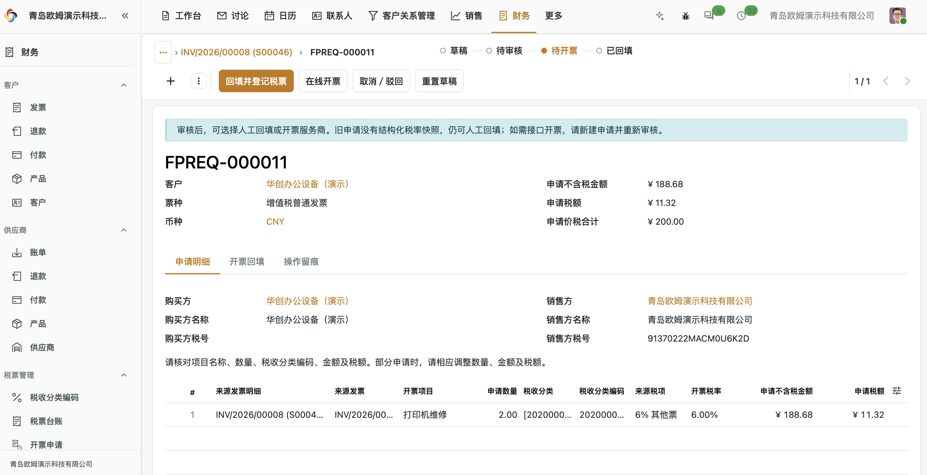This screenshot has height=475, width=927.
Task: Open the vertical dots actions menu
Action: 199,81
